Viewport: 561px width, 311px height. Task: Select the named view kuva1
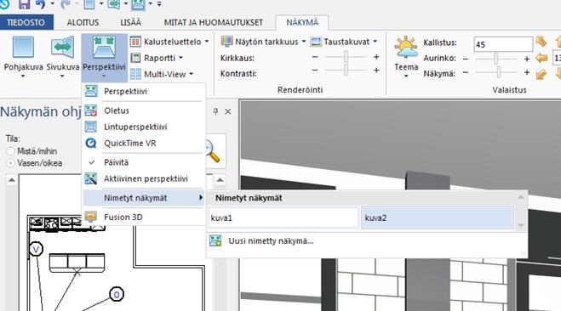point(283,218)
